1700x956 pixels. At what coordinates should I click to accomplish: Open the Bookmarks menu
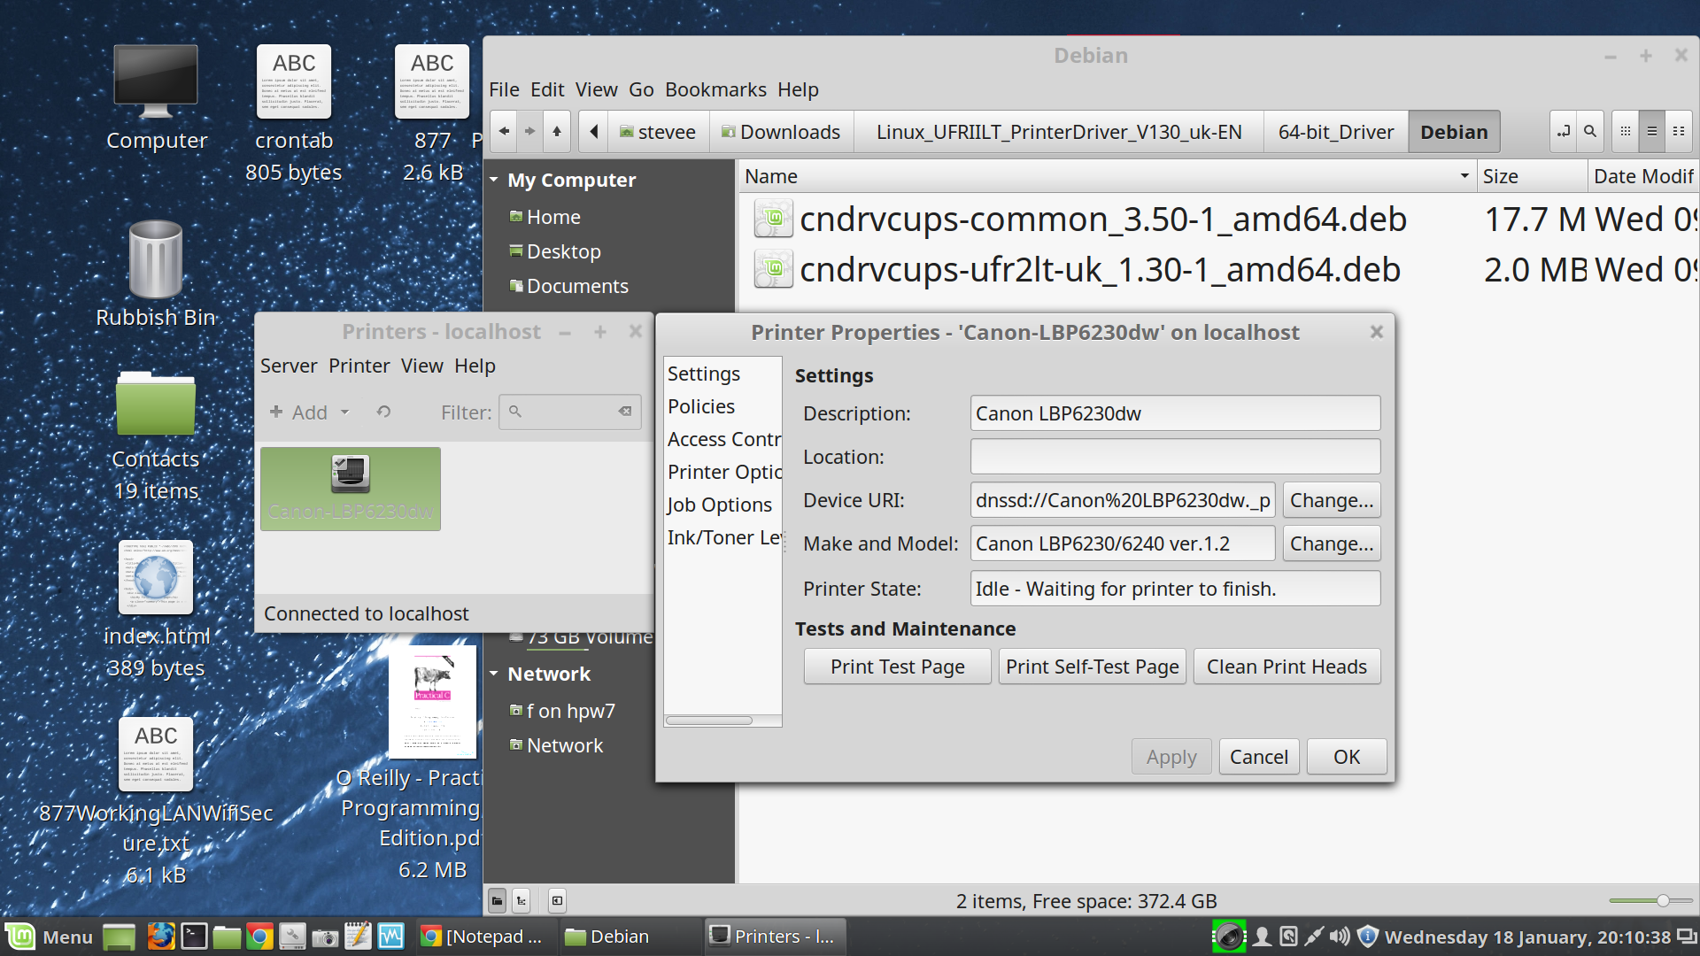pos(715,90)
